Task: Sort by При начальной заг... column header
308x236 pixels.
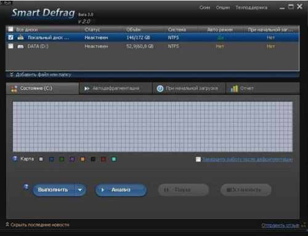Action: [x=270, y=29]
